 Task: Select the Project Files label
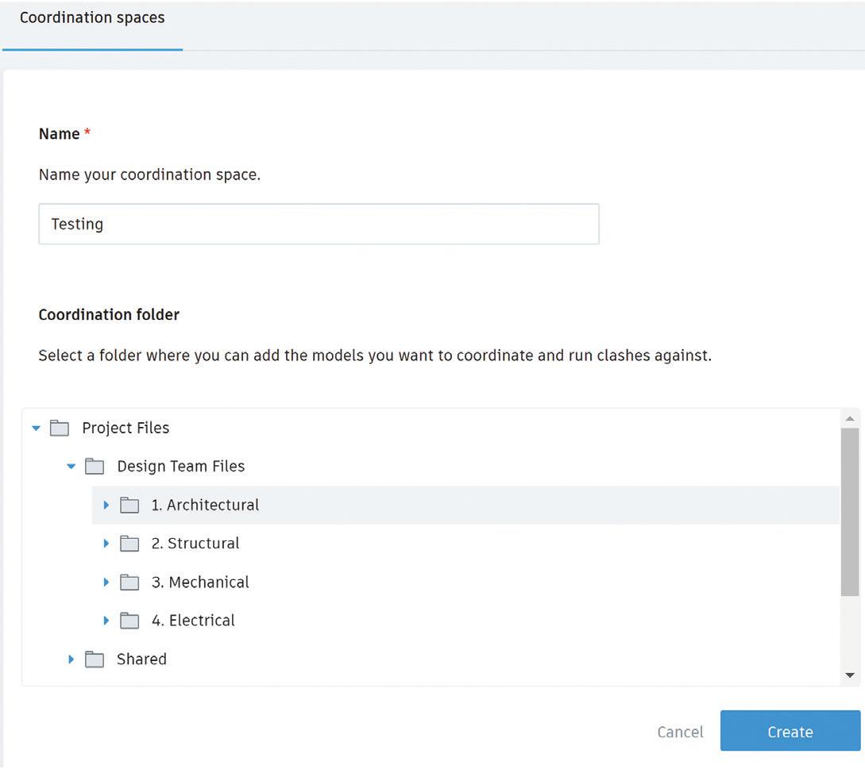[126, 429]
